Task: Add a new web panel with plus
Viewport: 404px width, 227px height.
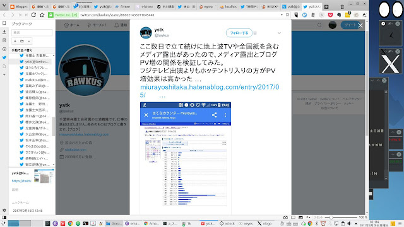Action: point(4,74)
